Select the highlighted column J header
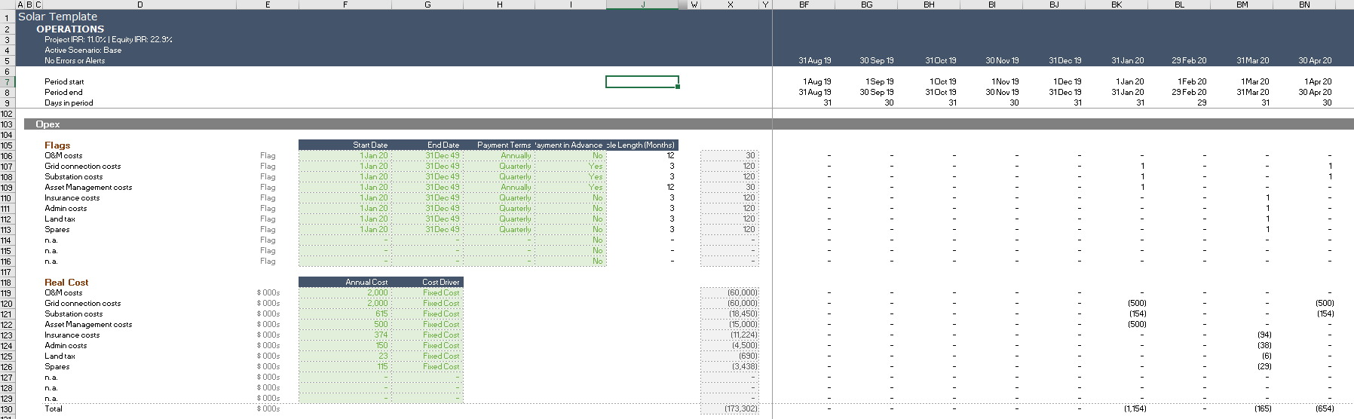This screenshot has height=419, width=1354. [642, 5]
